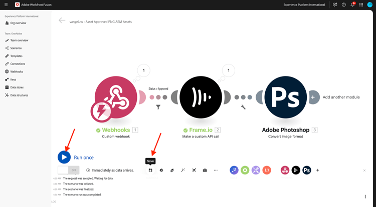Open schedule setting Immediately as data arrives

(x=110, y=170)
